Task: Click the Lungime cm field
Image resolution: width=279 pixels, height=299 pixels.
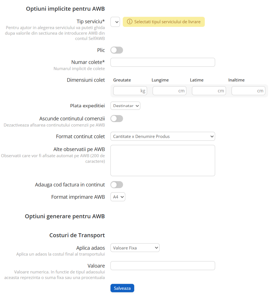Action: 169,91
